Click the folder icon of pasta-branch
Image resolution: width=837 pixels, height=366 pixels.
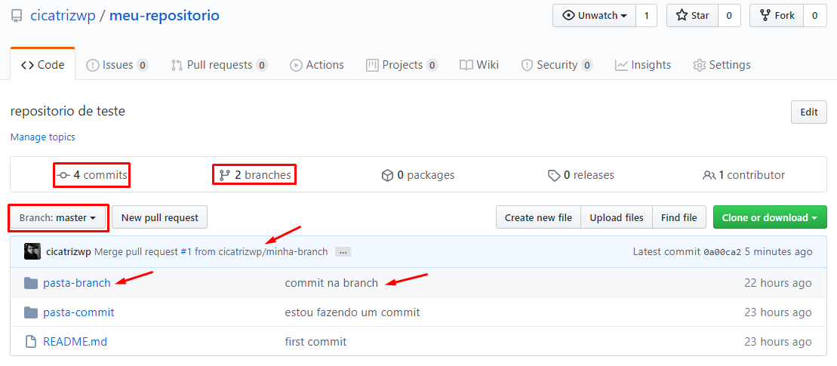(x=31, y=283)
